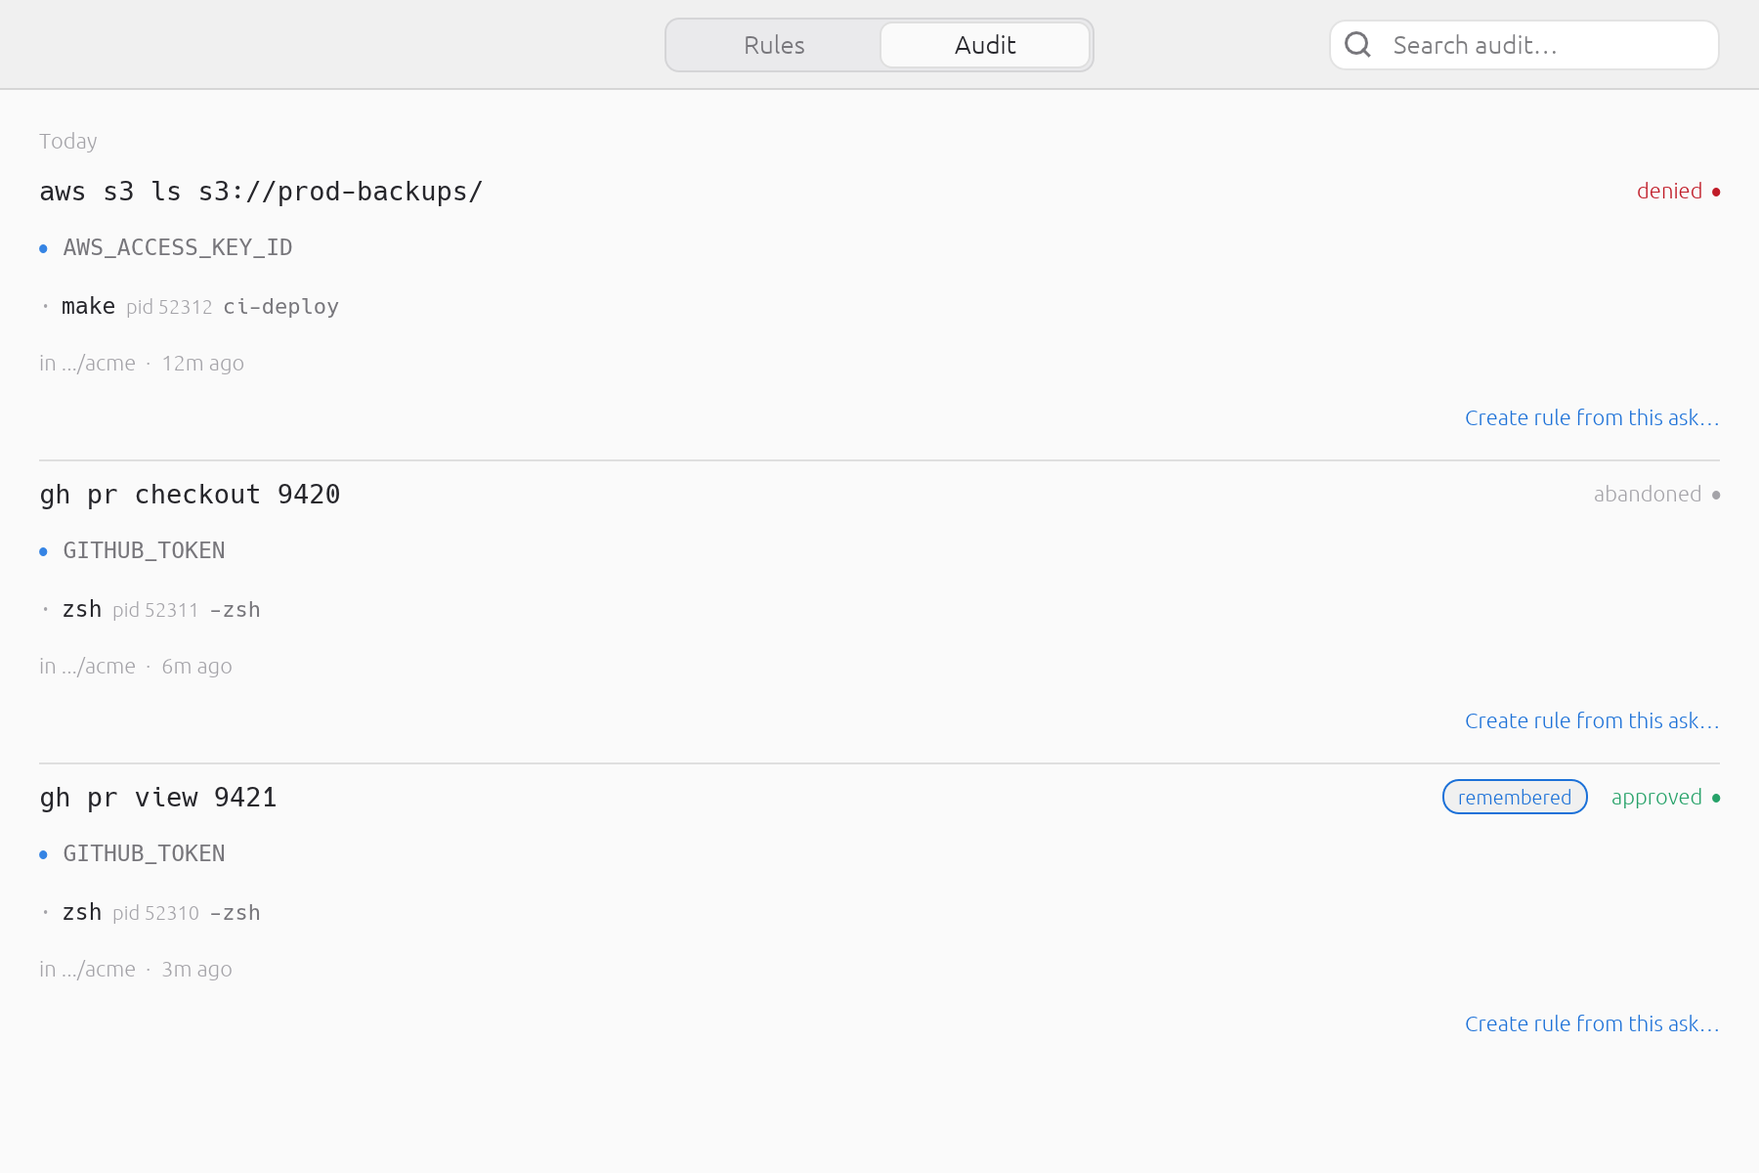The image size is (1759, 1173).
Task: Create rule from the gh pr checkout ask
Action: pyautogui.click(x=1592, y=721)
